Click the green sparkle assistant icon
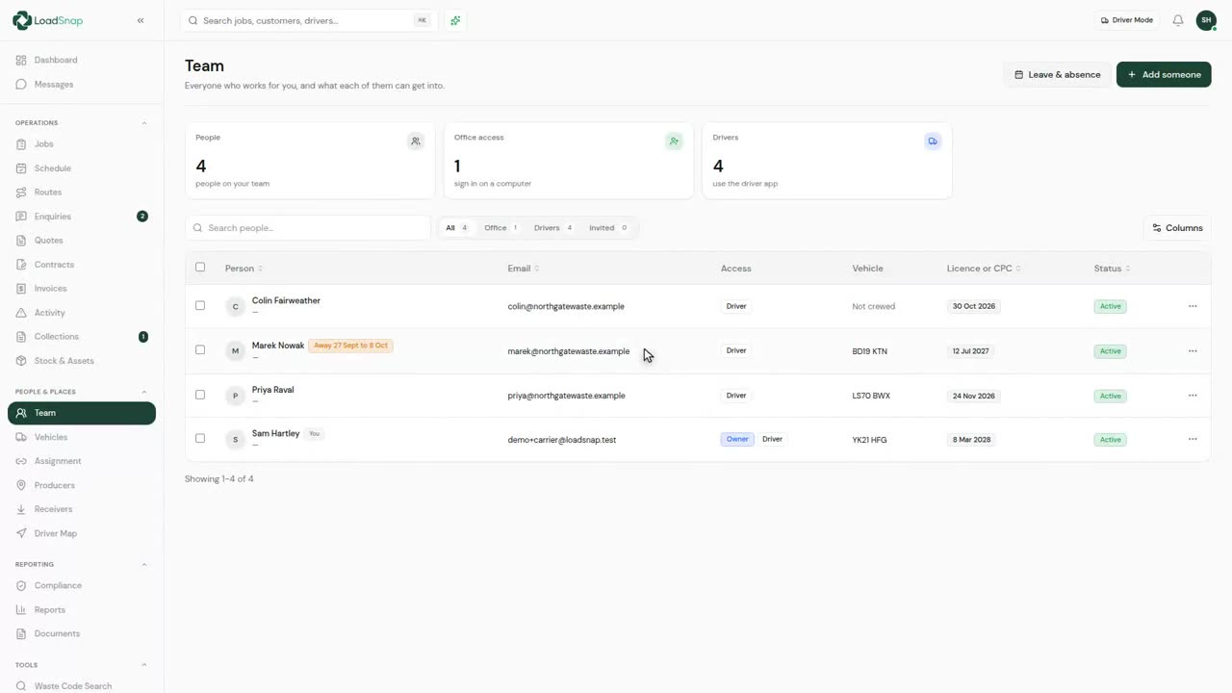1232x693 pixels. point(455,20)
